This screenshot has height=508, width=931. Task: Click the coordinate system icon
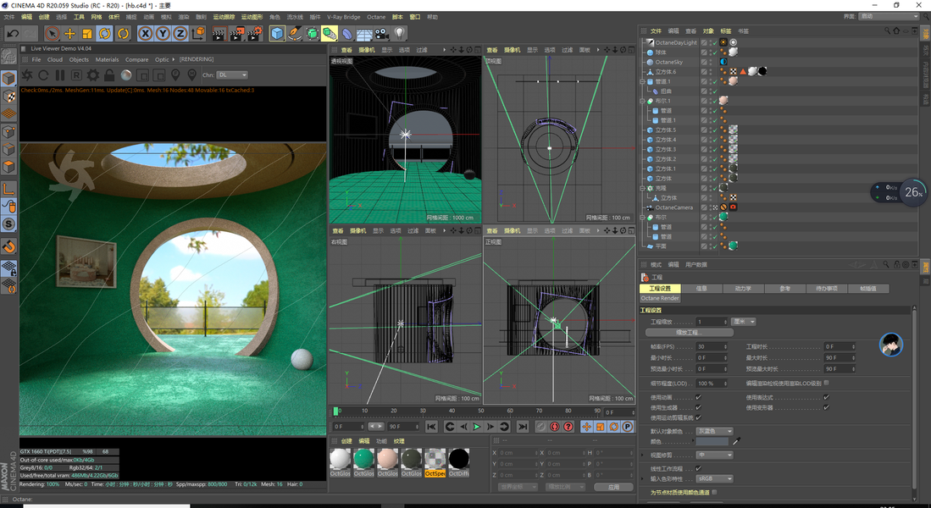197,33
